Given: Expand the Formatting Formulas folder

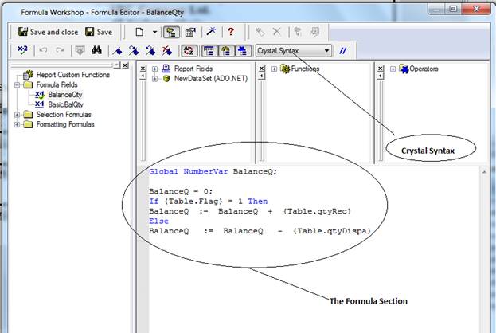Looking at the screenshot, I should tap(17, 124).
